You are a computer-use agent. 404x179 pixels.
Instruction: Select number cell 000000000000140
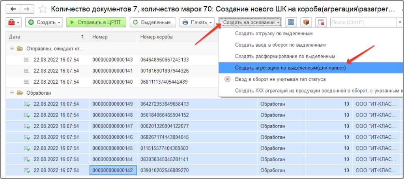pos(112,82)
